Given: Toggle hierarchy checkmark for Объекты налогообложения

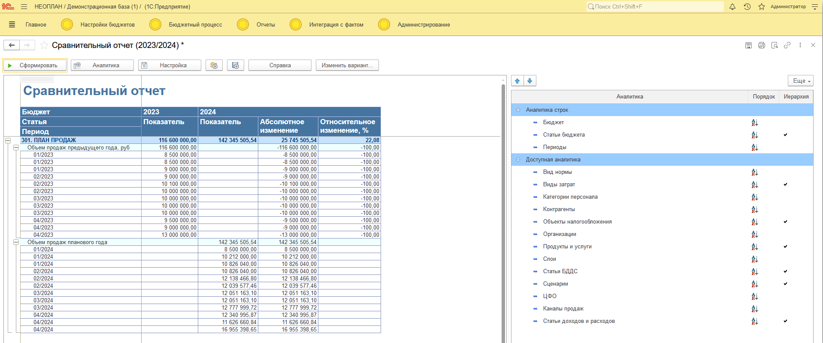Looking at the screenshot, I should point(785,221).
